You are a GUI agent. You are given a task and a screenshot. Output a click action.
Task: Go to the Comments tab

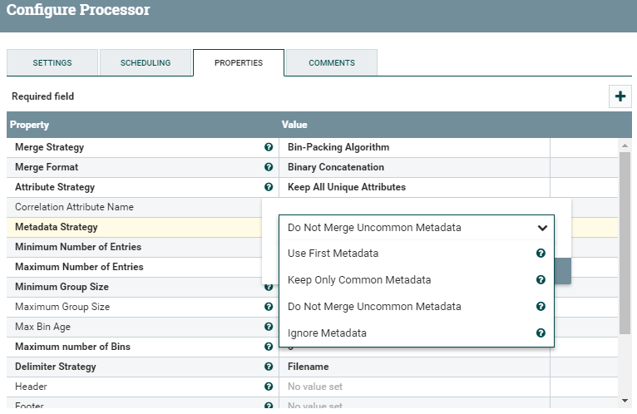click(332, 63)
